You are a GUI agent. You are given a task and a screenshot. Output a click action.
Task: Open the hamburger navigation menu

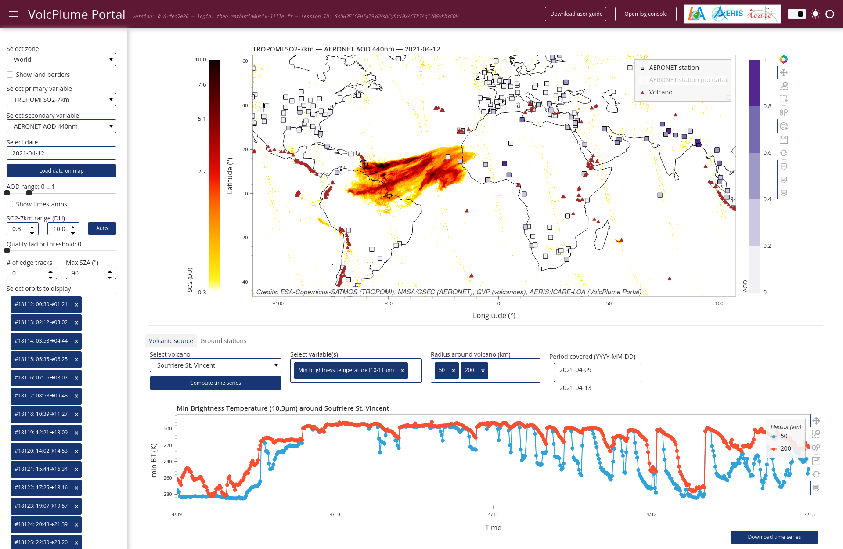pos(13,14)
